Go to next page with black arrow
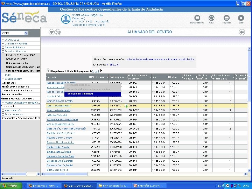 (x=101, y=71)
